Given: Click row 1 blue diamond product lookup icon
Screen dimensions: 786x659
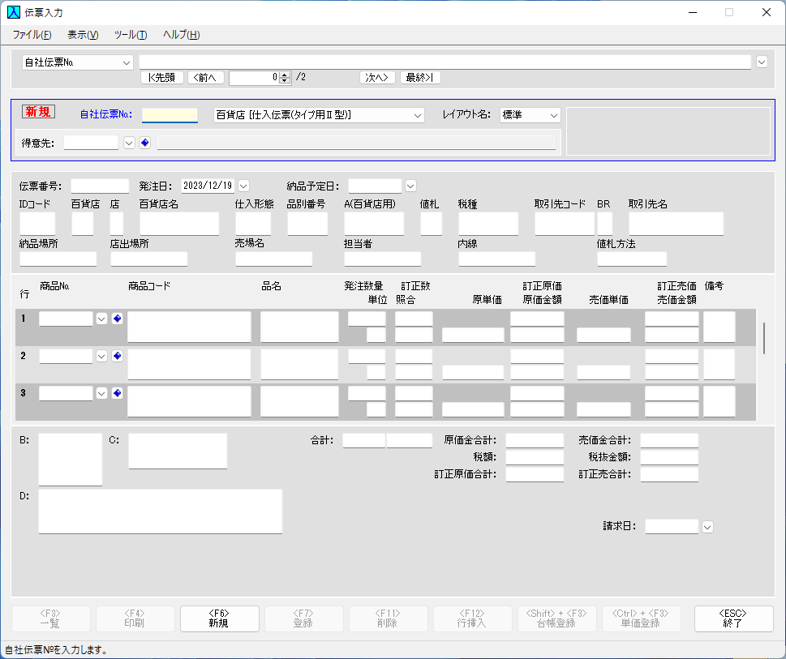Looking at the screenshot, I should click(117, 319).
